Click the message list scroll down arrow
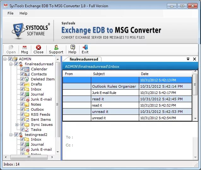 click(195, 119)
